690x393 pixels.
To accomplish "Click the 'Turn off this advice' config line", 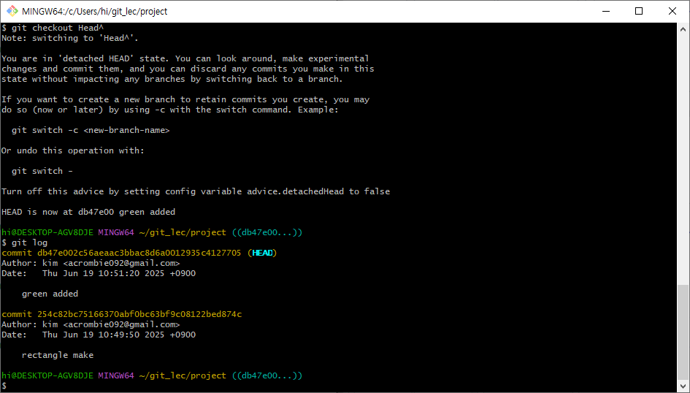I will pyautogui.click(x=196, y=191).
